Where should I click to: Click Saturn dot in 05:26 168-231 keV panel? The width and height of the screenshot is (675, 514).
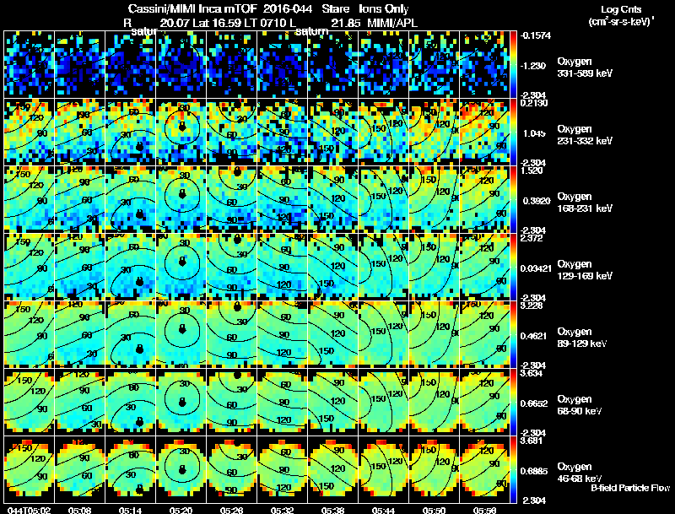(237, 172)
